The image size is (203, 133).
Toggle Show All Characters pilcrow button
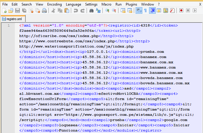pos(145,10)
